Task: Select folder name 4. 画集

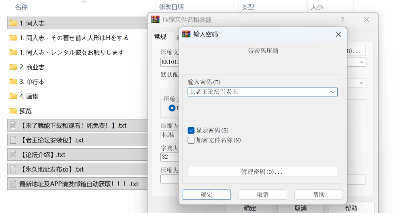Action: (29, 96)
